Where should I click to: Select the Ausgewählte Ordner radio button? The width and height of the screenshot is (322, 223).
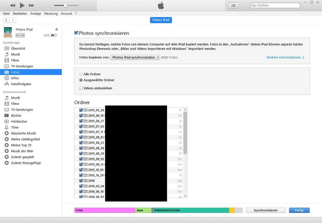click(81, 80)
